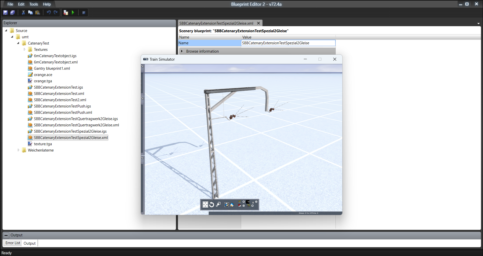Select the Gantry blueprint1.xml file
483x256 pixels.
pos(52,68)
